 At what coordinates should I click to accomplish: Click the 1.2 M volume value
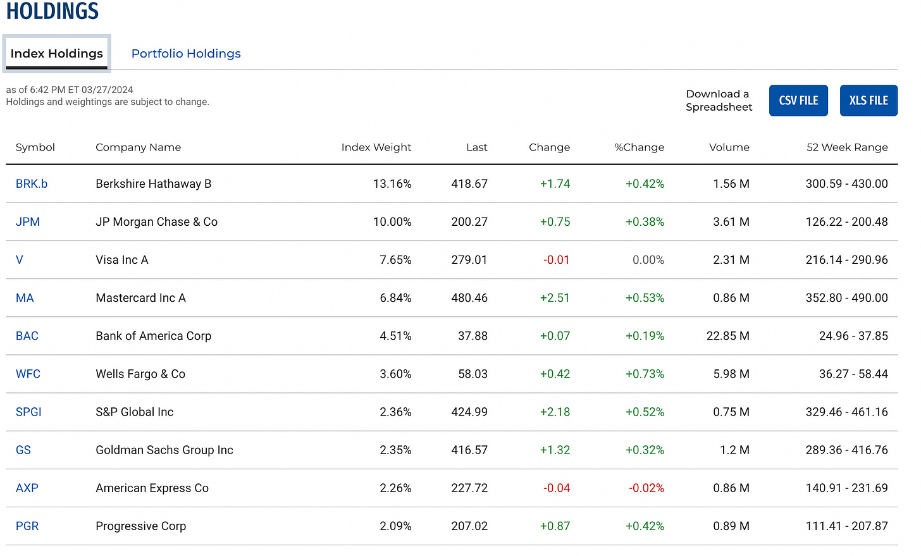tap(734, 450)
